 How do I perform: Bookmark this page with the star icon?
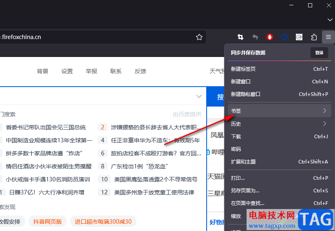click(x=199, y=37)
